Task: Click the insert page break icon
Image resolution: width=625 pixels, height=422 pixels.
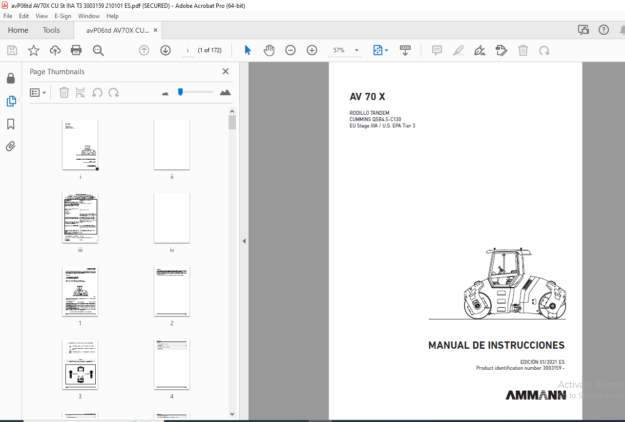Action: (x=81, y=92)
